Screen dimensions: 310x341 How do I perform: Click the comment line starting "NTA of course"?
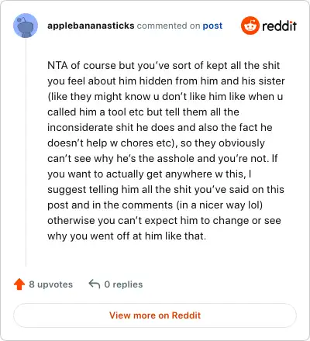point(164,65)
